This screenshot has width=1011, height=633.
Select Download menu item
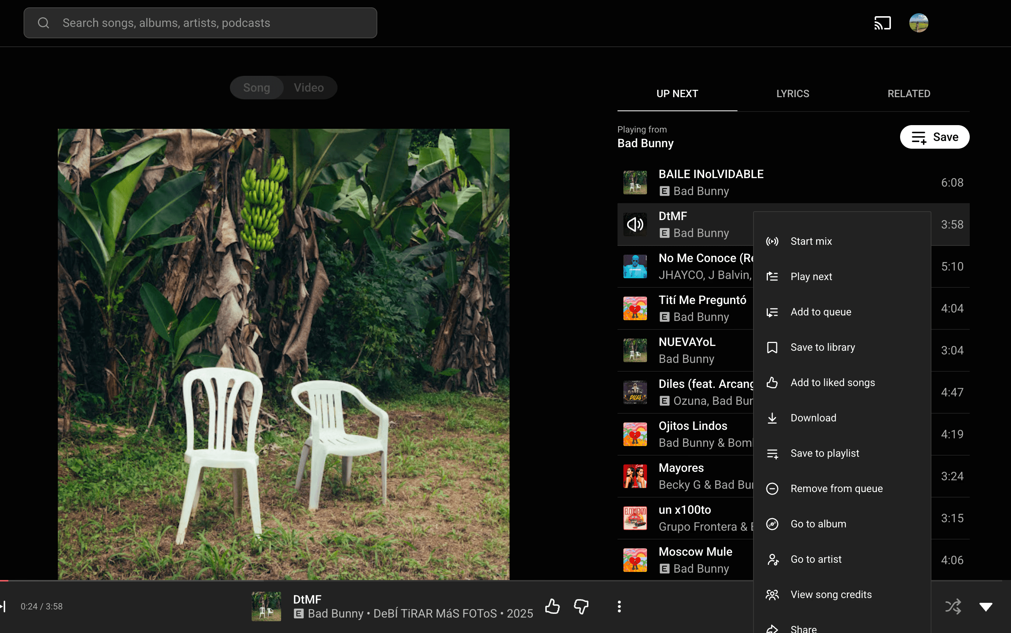coord(842,418)
